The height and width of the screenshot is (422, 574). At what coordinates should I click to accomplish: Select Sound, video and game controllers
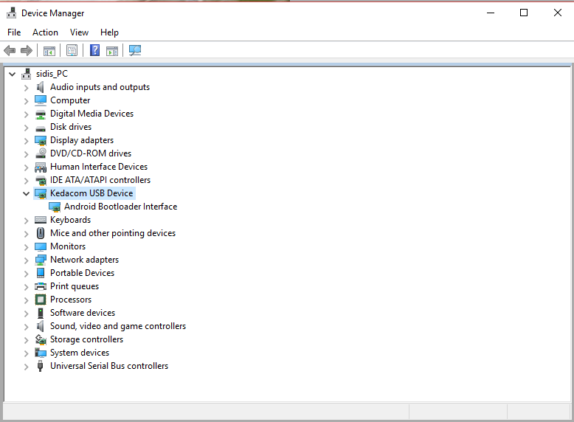point(117,326)
